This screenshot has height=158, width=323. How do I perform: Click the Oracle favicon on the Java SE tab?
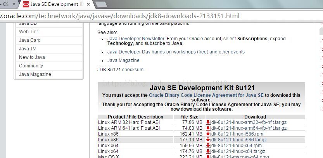click(x=26, y=4)
